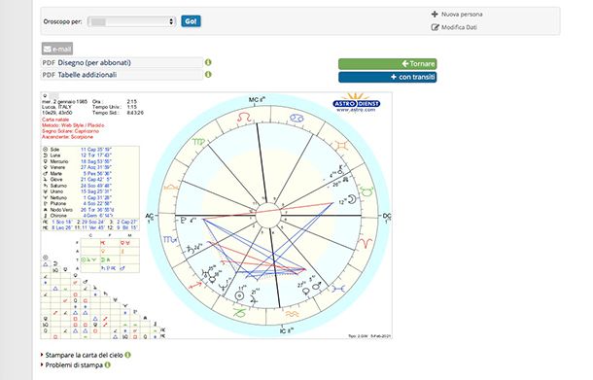The image size is (593, 380).
Task: Open the Modifica Dati link
Action: tap(459, 27)
